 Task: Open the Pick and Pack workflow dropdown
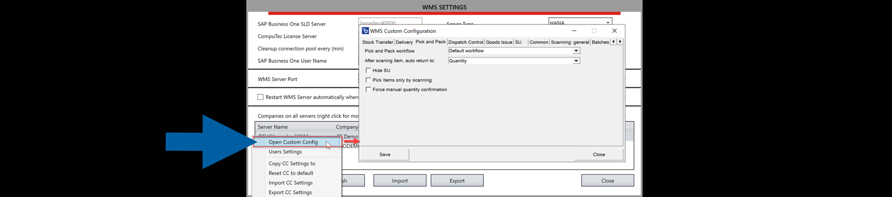click(576, 51)
